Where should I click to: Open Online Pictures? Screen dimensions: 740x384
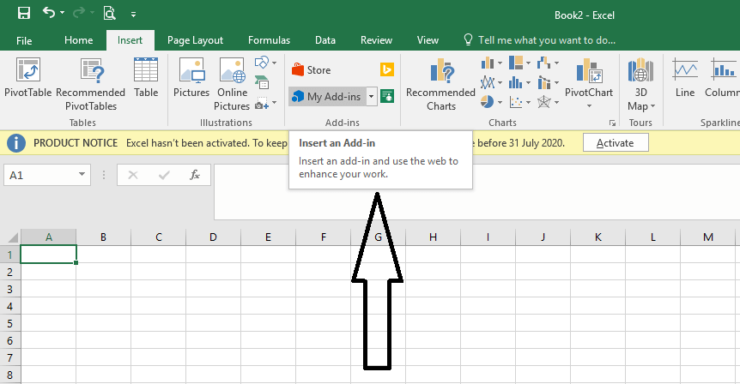pos(232,85)
